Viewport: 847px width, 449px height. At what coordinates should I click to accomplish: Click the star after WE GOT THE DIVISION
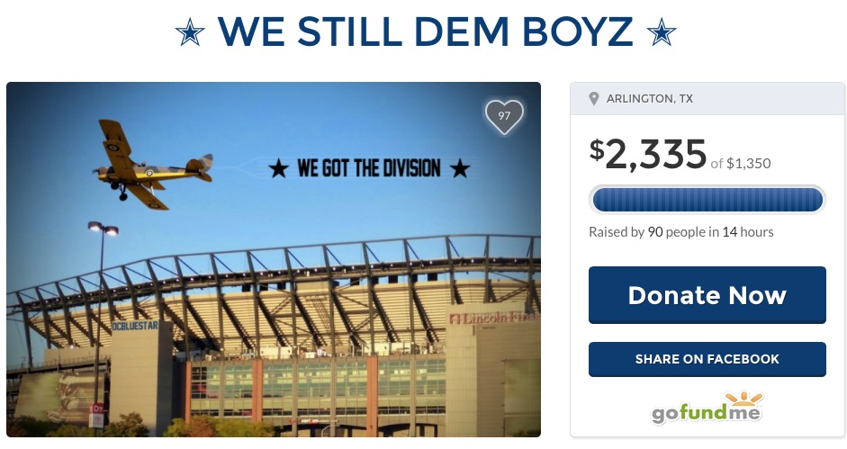click(x=460, y=168)
